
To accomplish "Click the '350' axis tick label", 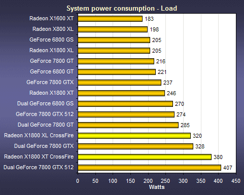I will tap(201, 181).
